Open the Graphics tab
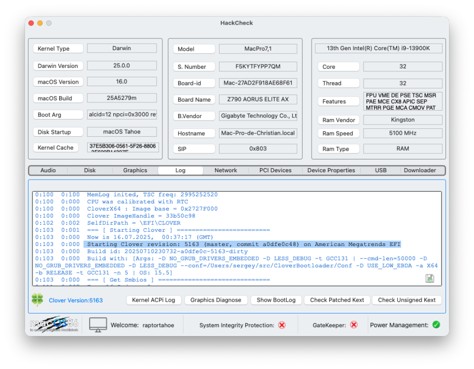Screen dimensions: 474x369 pos(135,170)
